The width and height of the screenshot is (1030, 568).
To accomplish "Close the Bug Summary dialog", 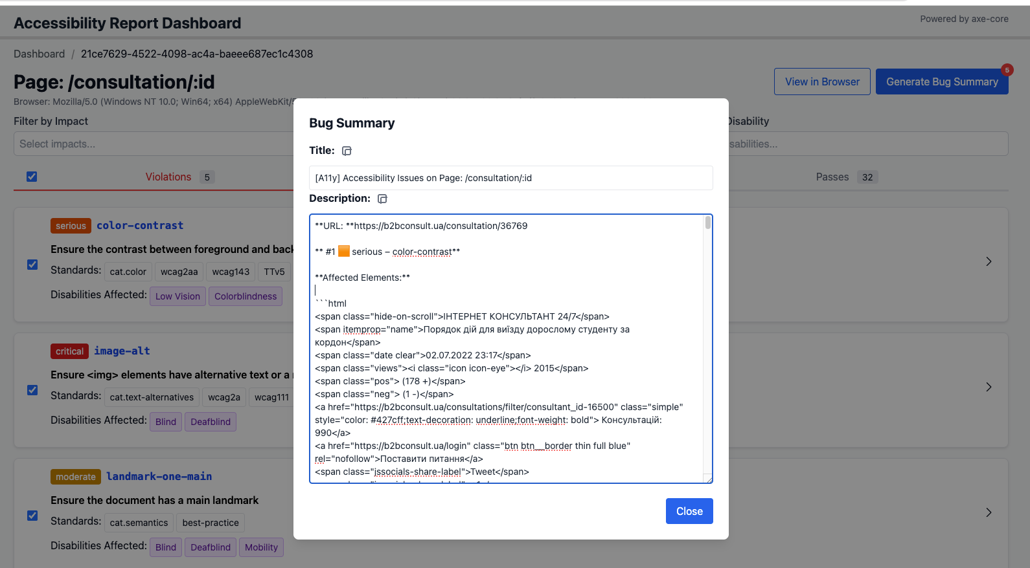I will click(x=689, y=511).
